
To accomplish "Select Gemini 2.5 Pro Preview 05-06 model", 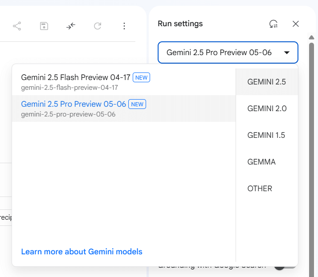I will click(x=124, y=108).
